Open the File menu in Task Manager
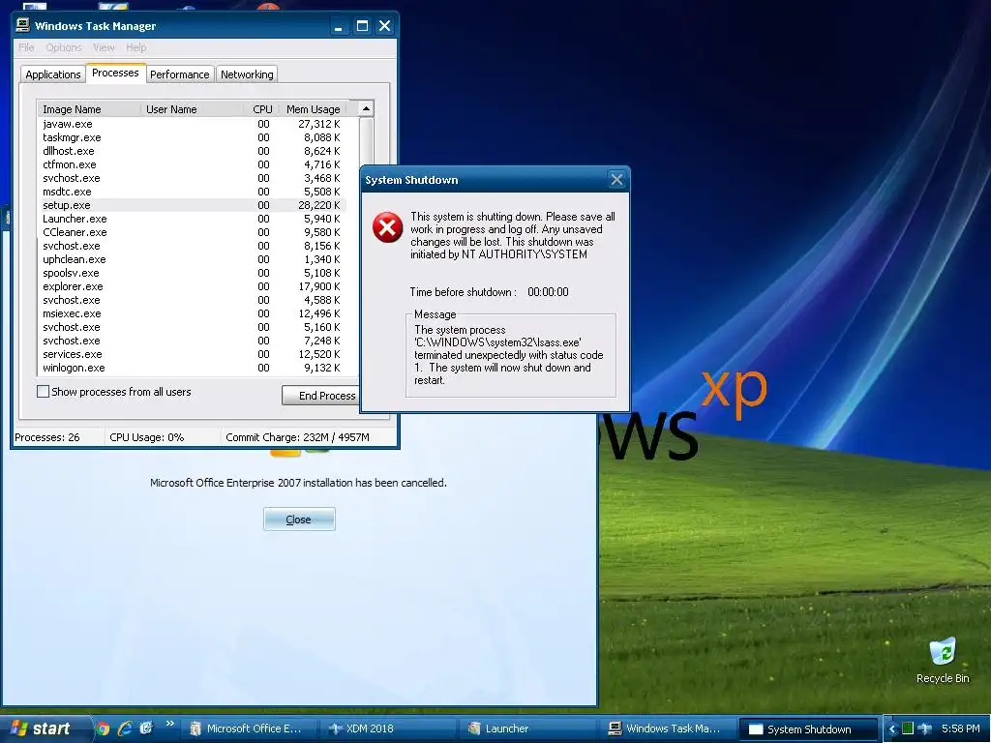 (x=26, y=47)
